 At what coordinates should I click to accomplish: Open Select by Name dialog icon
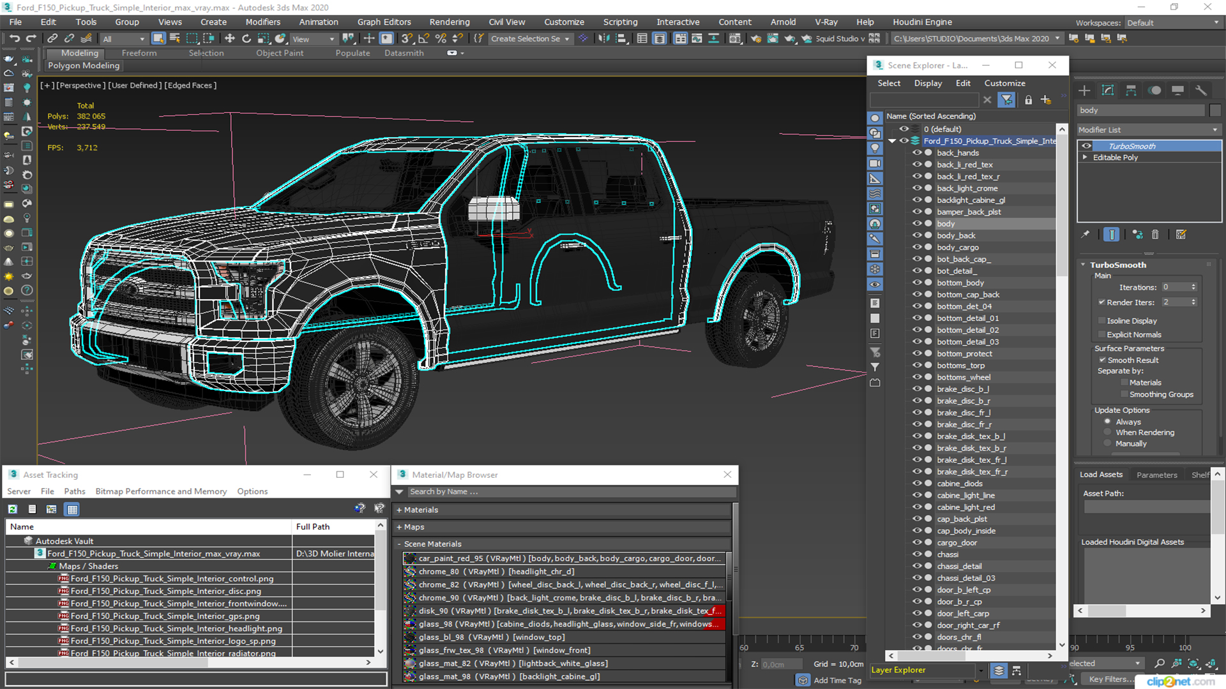175,38
